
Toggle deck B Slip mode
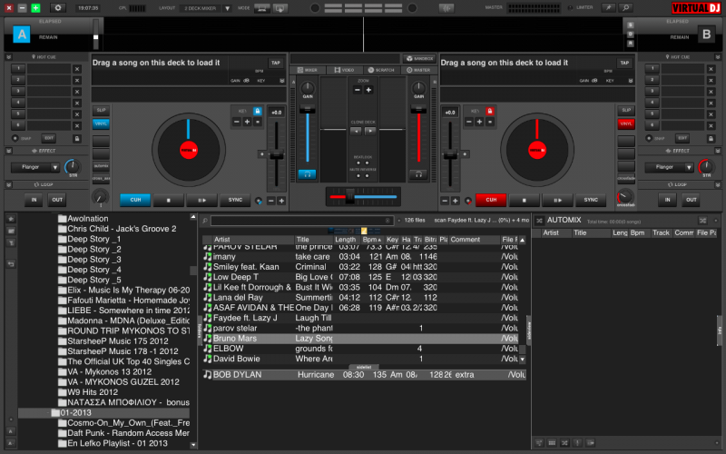pyautogui.click(x=625, y=110)
